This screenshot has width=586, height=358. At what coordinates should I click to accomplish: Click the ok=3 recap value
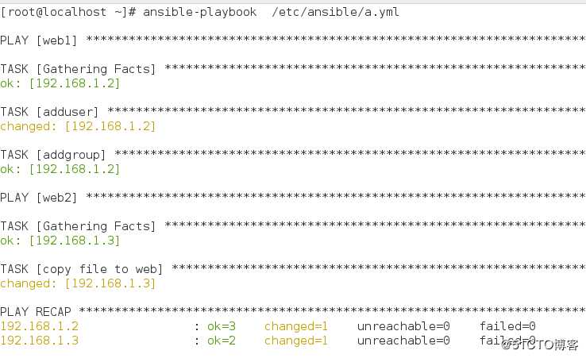[x=222, y=326]
